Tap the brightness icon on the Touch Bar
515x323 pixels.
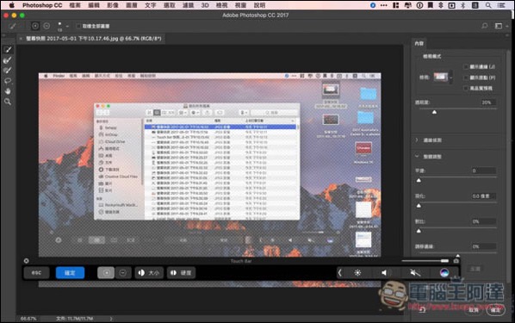click(x=357, y=273)
